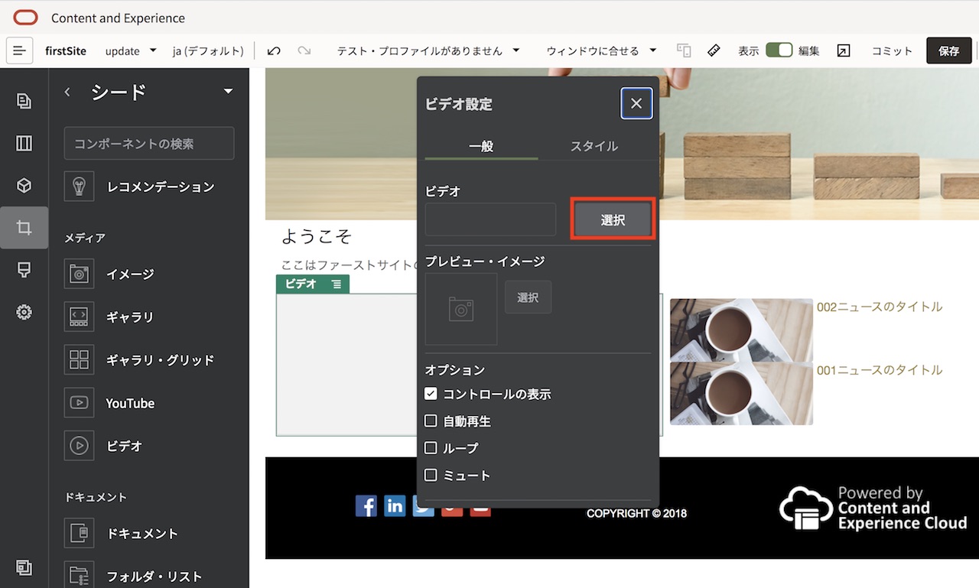Uncheck コントロールの表示
979x588 pixels.
click(x=431, y=393)
